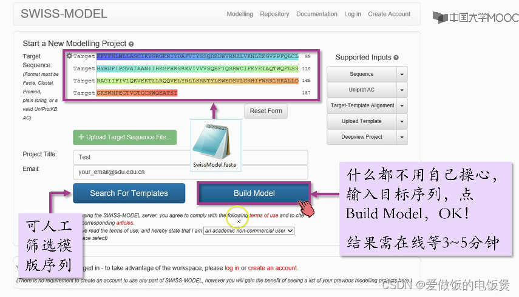Click help icon next to Supported Inputs

click(x=396, y=58)
